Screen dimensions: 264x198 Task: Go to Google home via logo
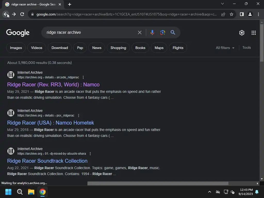tap(18, 33)
